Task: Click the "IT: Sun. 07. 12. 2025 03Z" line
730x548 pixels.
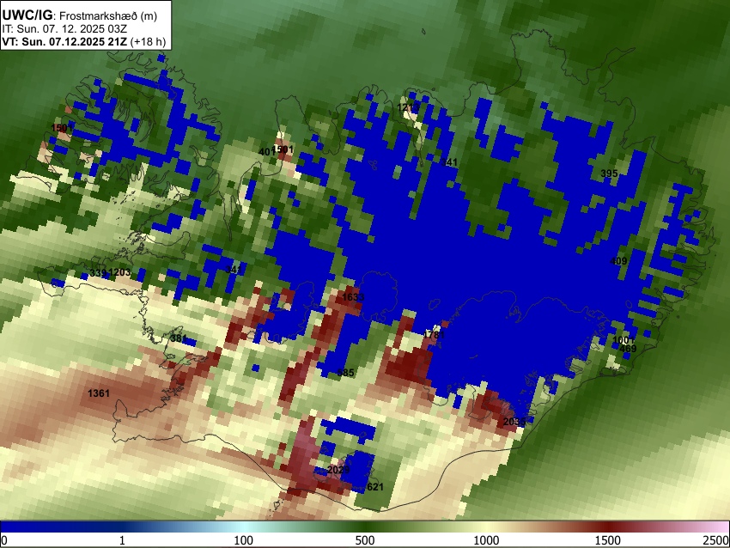Action: [x=64, y=29]
